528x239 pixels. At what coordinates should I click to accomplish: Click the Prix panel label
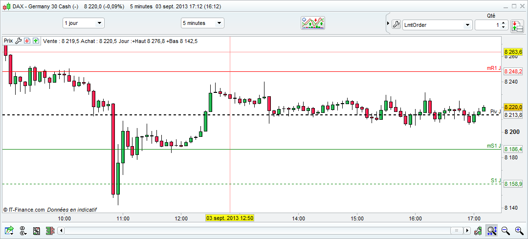[x=8, y=41]
